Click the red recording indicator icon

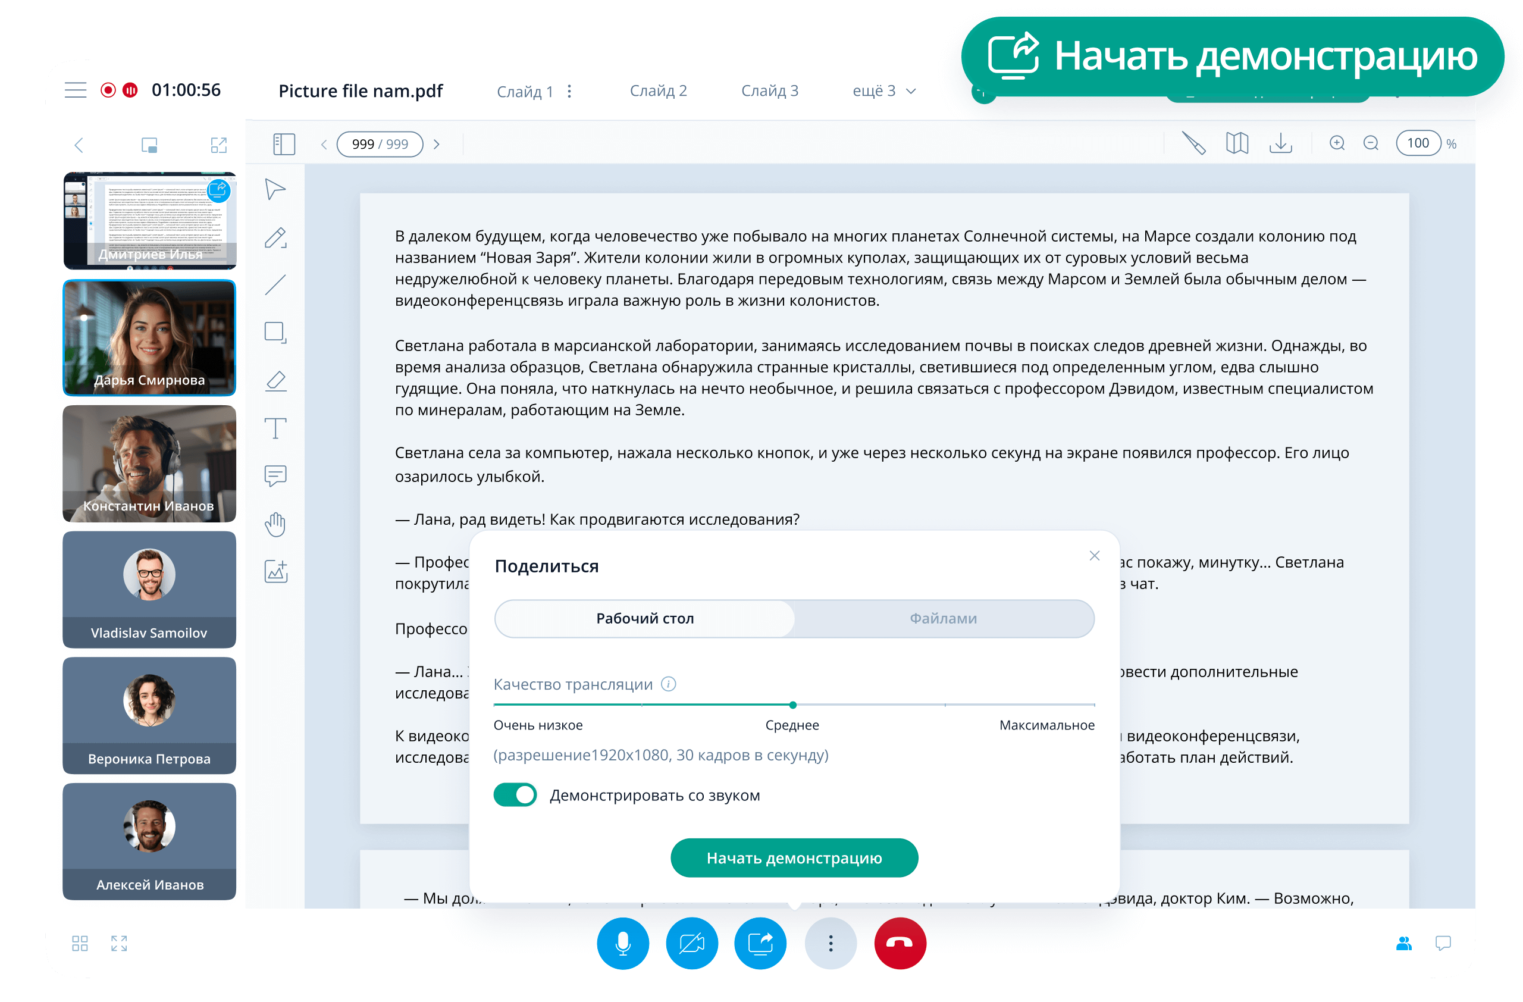click(108, 90)
